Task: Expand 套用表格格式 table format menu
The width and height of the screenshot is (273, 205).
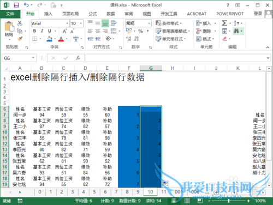Action: coord(173,31)
